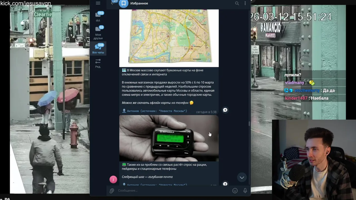Click the "Также из-за проблем со связью" caption
Viewport: 356px width, 200px height.
point(164,167)
